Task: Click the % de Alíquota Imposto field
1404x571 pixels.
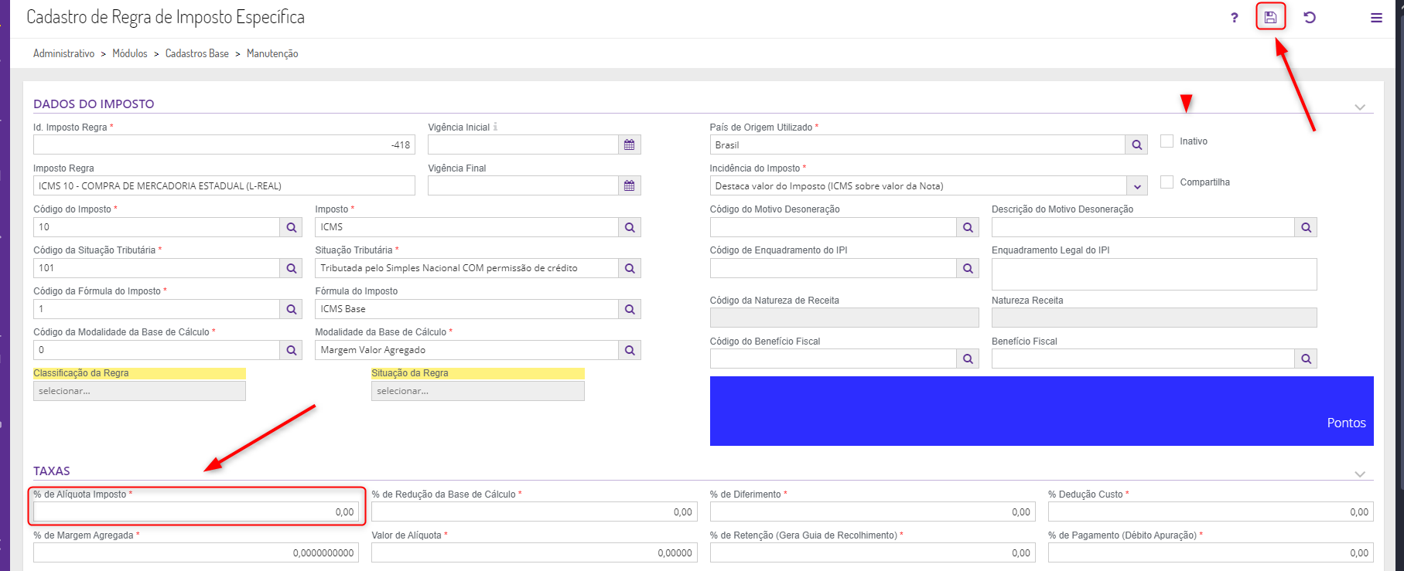Action: pyautogui.click(x=196, y=512)
